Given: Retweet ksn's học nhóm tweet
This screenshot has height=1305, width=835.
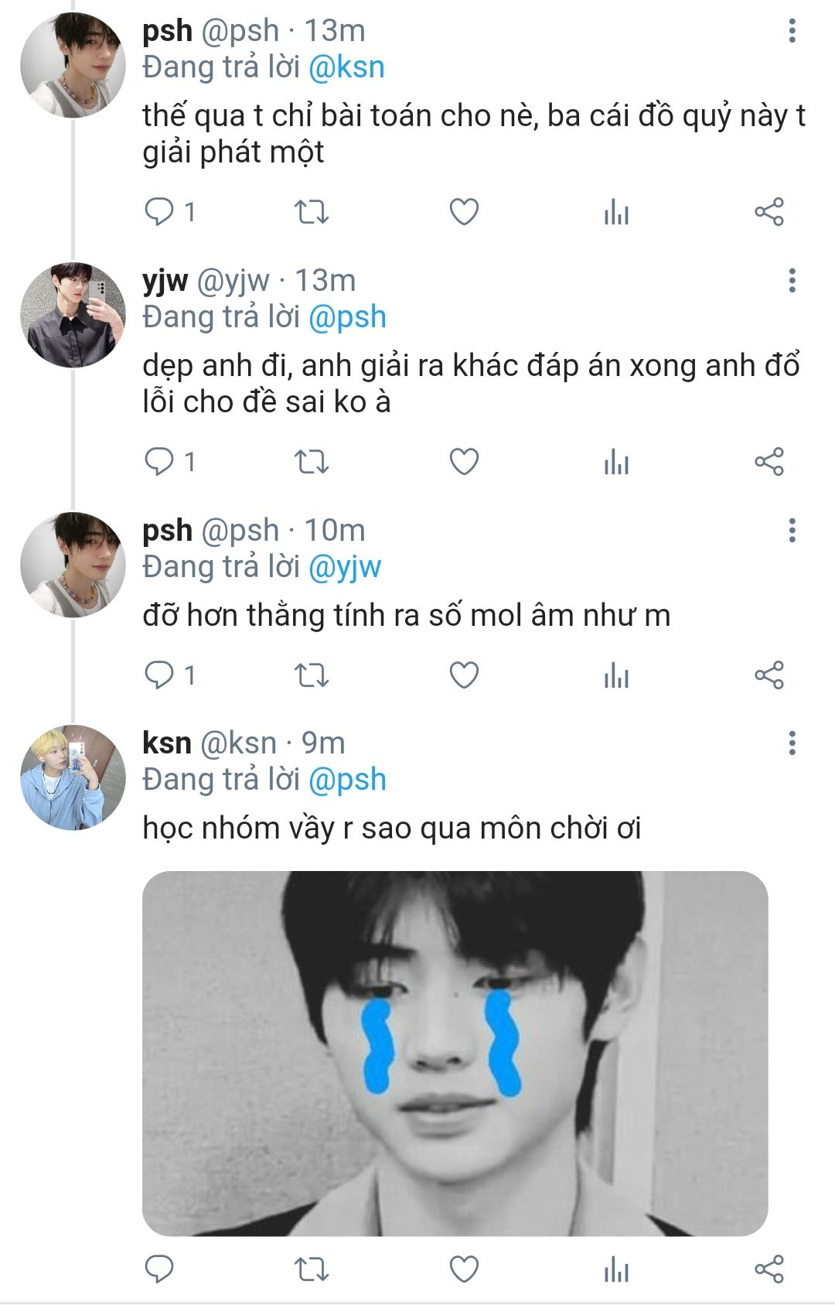Looking at the screenshot, I should [312, 1269].
